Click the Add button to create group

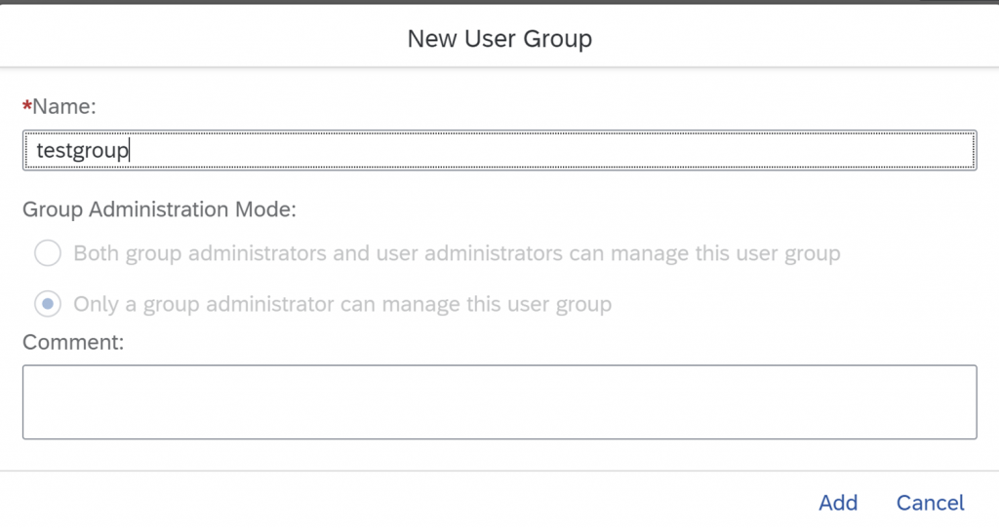[x=838, y=503]
